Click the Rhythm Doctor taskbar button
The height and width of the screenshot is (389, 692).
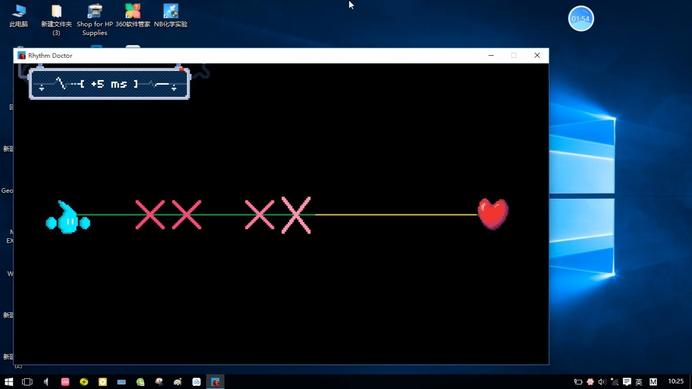[215, 382]
